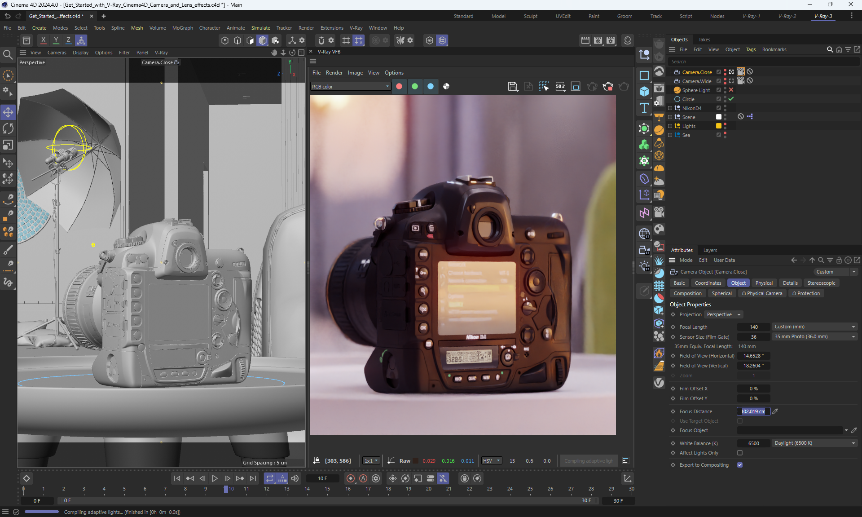The width and height of the screenshot is (862, 517).
Task: Click the red channel button in VFB
Action: pyautogui.click(x=399, y=86)
